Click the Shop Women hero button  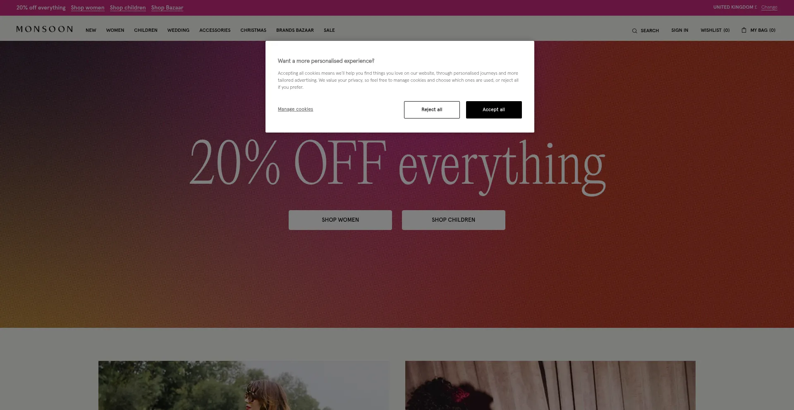[340, 220]
